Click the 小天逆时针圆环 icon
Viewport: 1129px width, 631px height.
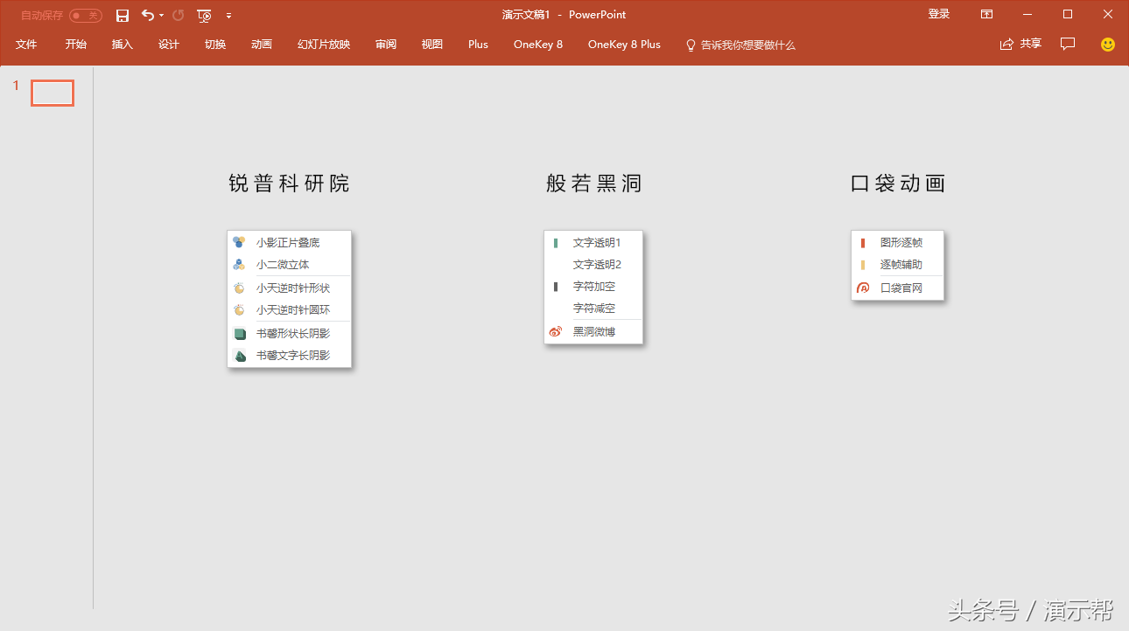[x=239, y=309]
